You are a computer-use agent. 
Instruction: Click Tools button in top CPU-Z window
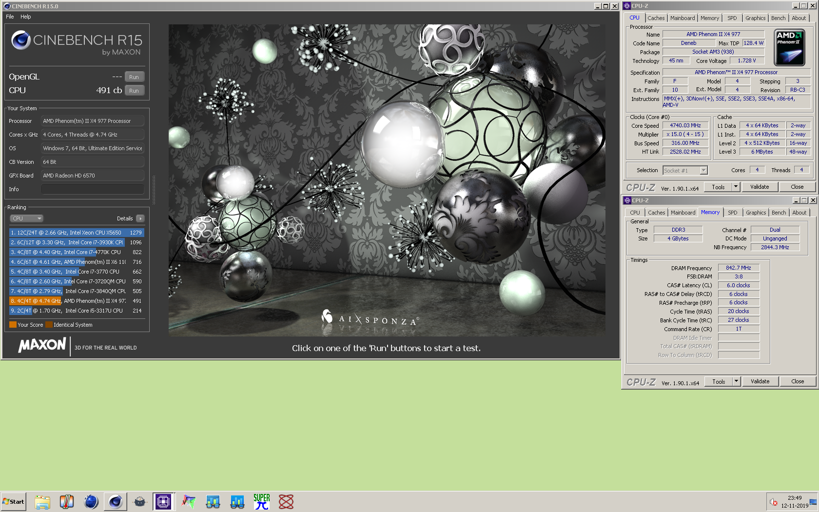(718, 187)
